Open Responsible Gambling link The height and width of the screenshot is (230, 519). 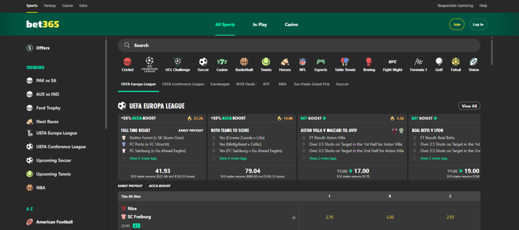455,6
